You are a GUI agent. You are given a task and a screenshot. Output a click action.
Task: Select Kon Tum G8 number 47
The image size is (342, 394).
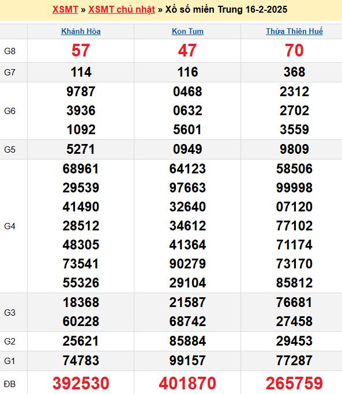187,50
